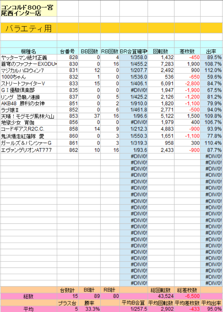This screenshot has height=312, width=223.
Task: Select the total difference value -6,500
Action: pyautogui.click(x=187, y=297)
